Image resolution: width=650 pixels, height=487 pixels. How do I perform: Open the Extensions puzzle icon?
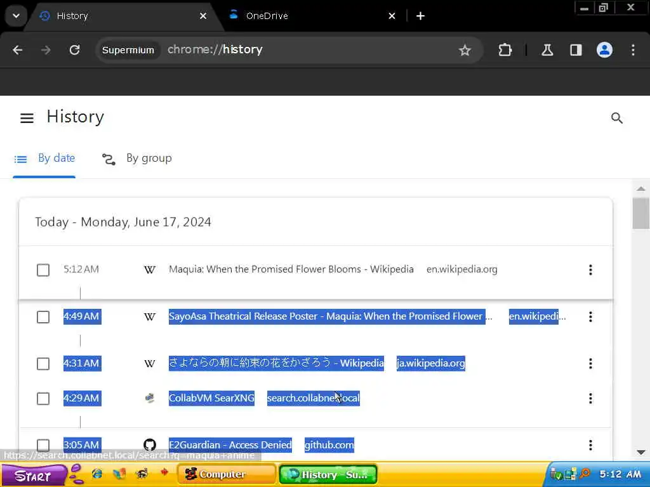coord(505,50)
